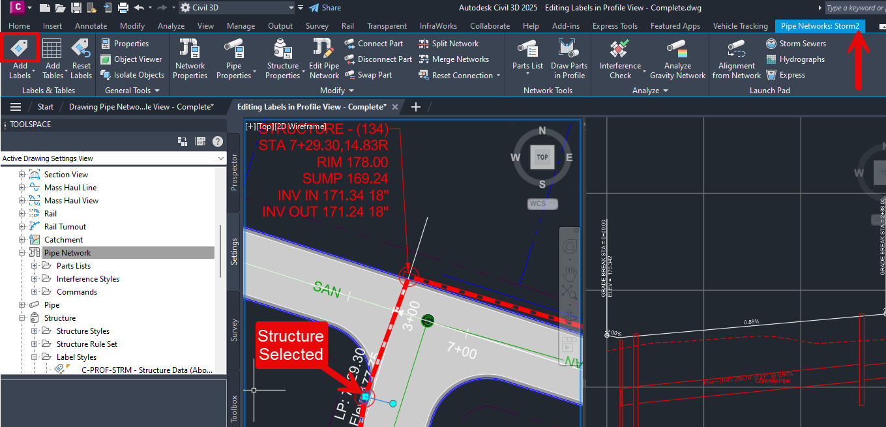Click the Undo arrow
The width and height of the screenshot is (886, 427).
pyautogui.click(x=139, y=8)
